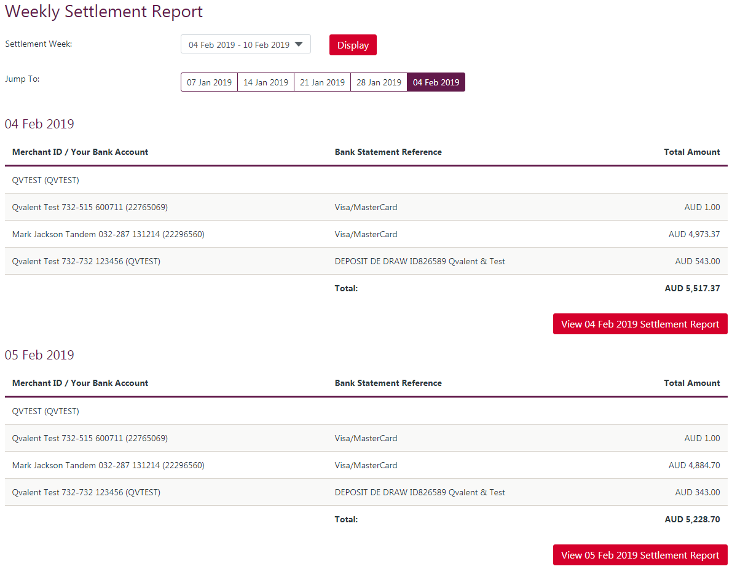Click Merchant ID column header in 04 Feb table
732x569 pixels.
coord(80,152)
